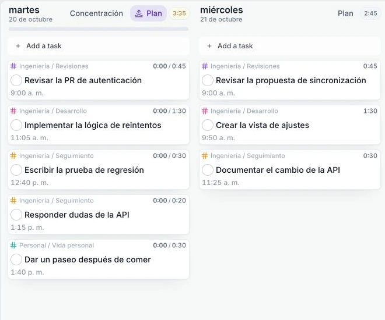Open channel Ingeniería / Seguimiento on the regresión card

[57, 156]
